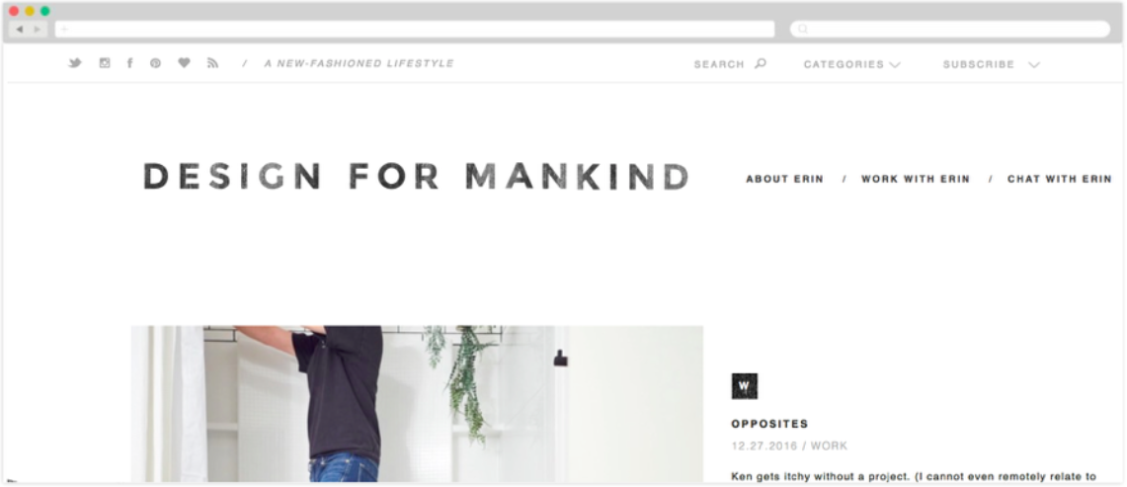Image resolution: width=1127 pixels, height=487 pixels.
Task: Click the black W category badge
Action: click(744, 386)
